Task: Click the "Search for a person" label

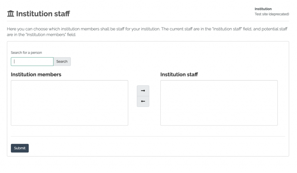Action: [x=26, y=53]
